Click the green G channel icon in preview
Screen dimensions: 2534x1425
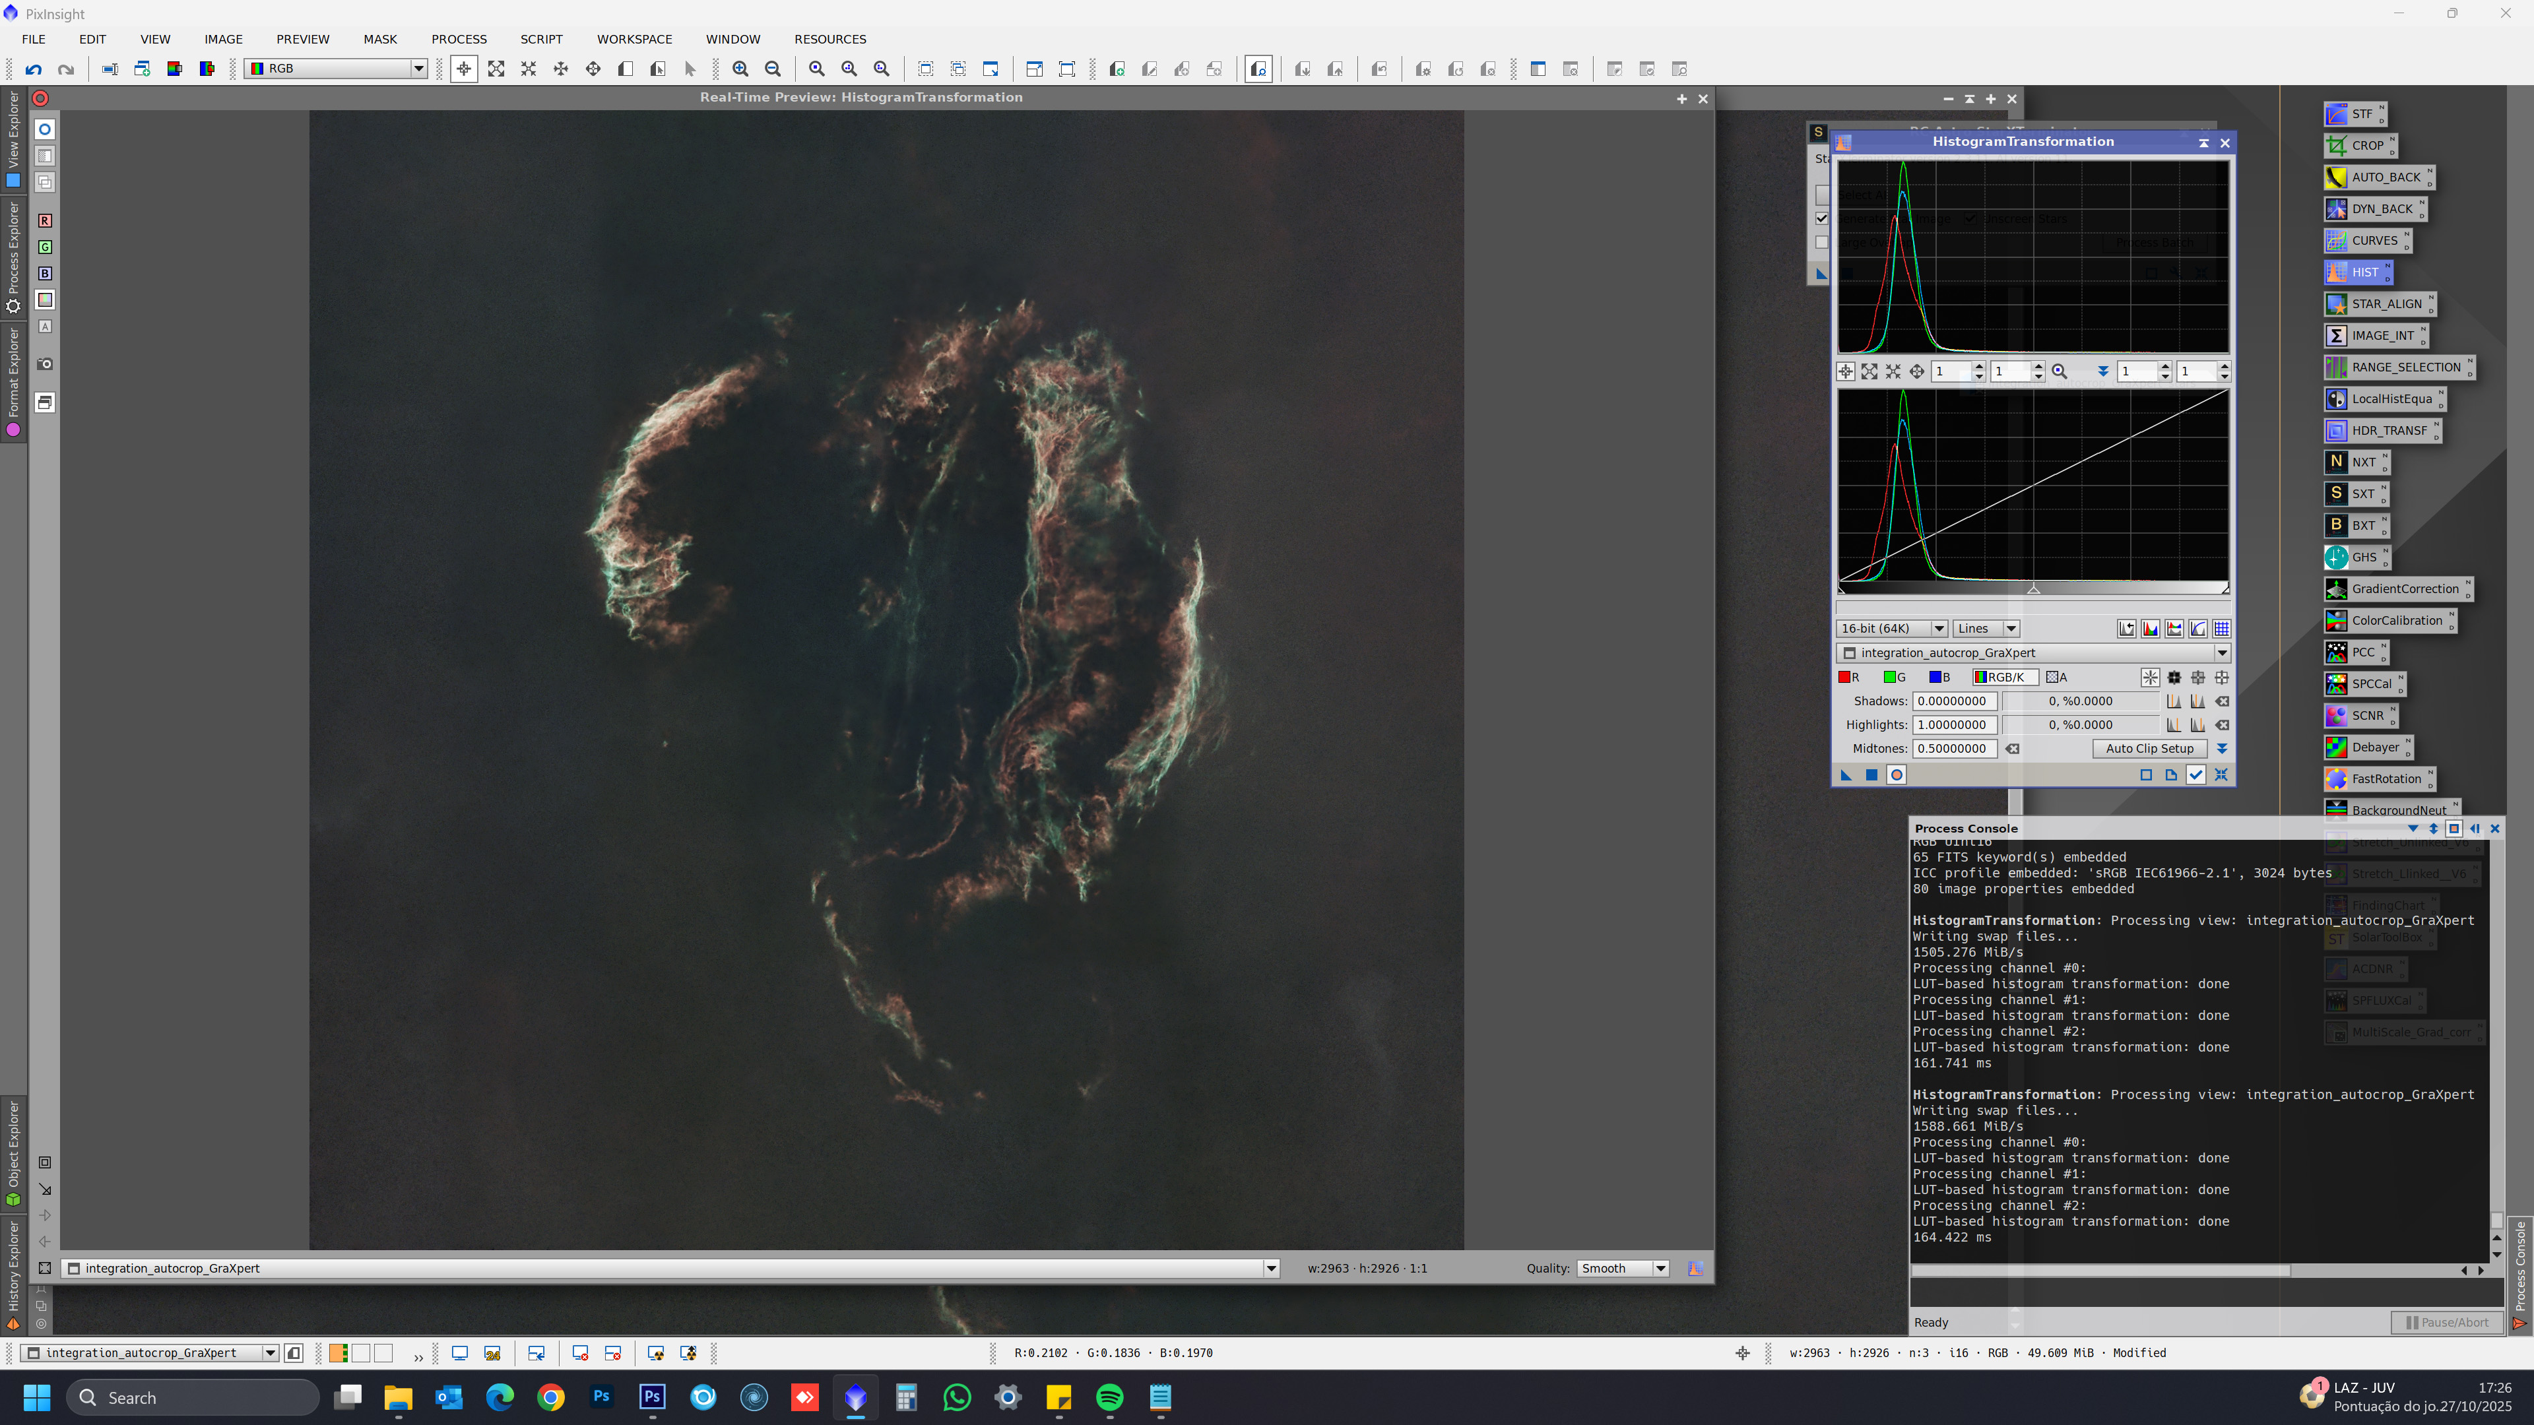pos(46,247)
